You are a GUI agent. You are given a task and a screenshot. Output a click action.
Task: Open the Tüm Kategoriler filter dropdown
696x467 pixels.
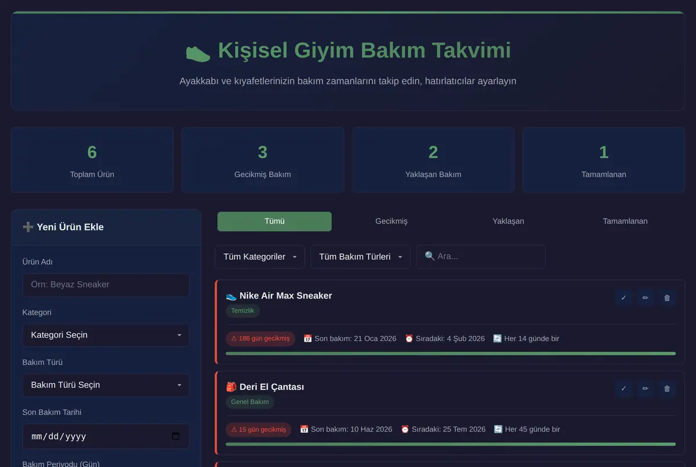(x=260, y=257)
